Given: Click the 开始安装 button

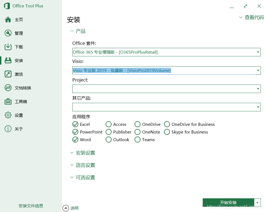Looking at the screenshot, I should click(x=228, y=203).
